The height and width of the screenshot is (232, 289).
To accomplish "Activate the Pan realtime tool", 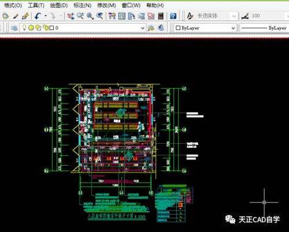I will pyautogui.click(x=71, y=16).
